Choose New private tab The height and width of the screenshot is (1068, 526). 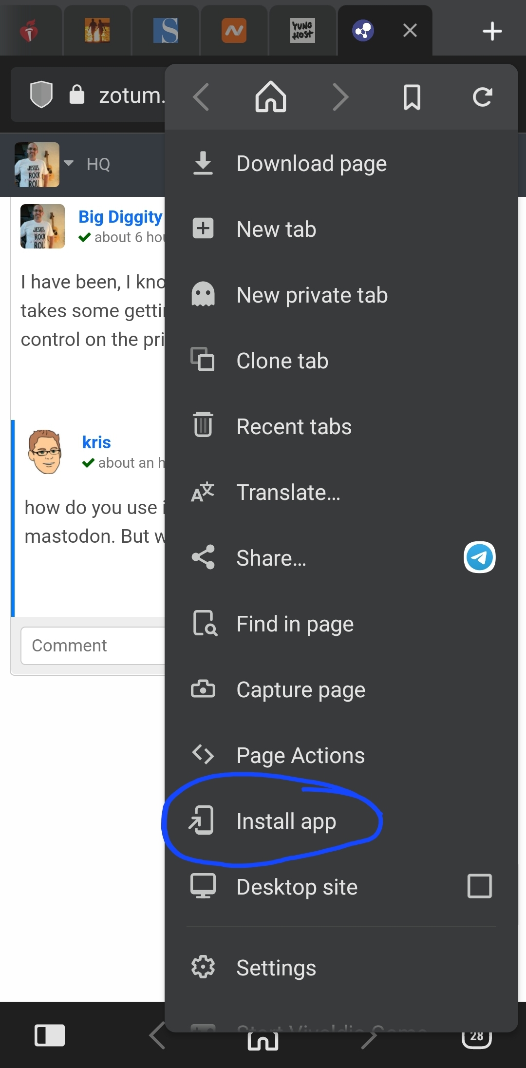coord(312,295)
